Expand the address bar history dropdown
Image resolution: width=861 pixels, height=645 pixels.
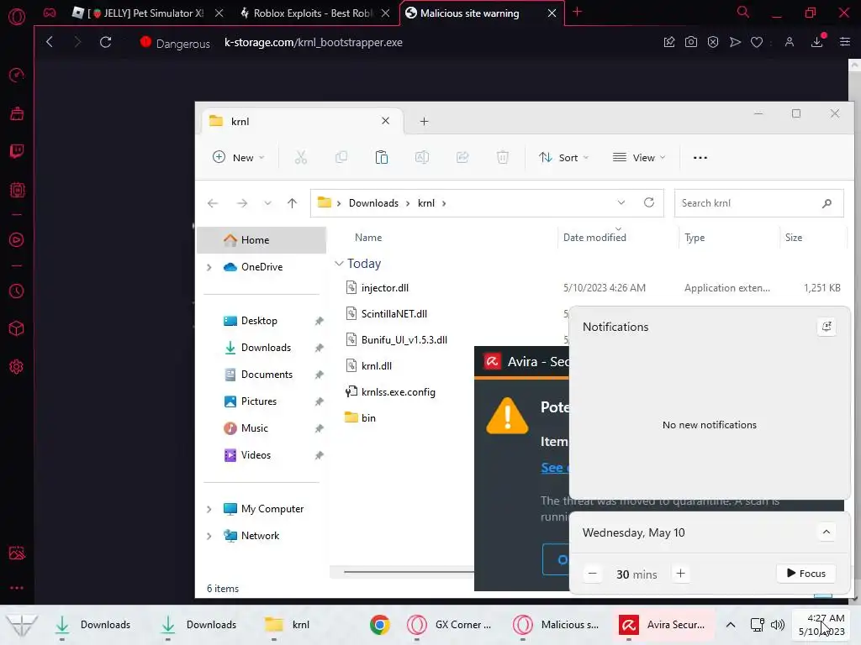pyautogui.click(x=621, y=203)
